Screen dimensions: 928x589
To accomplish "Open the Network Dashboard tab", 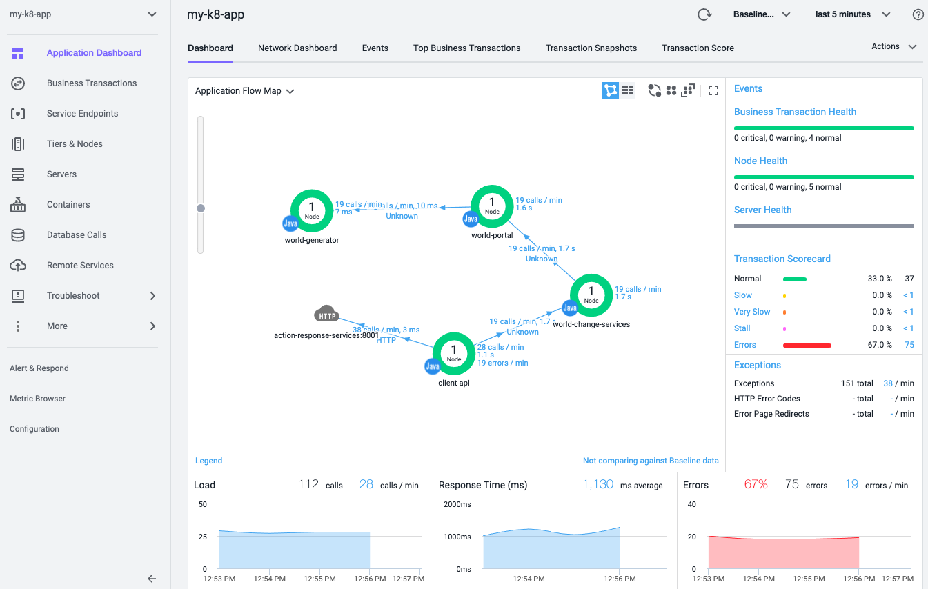I will (x=297, y=48).
